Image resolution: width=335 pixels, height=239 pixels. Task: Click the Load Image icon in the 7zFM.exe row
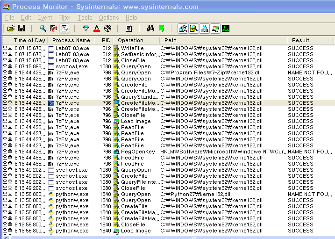coord(116,121)
